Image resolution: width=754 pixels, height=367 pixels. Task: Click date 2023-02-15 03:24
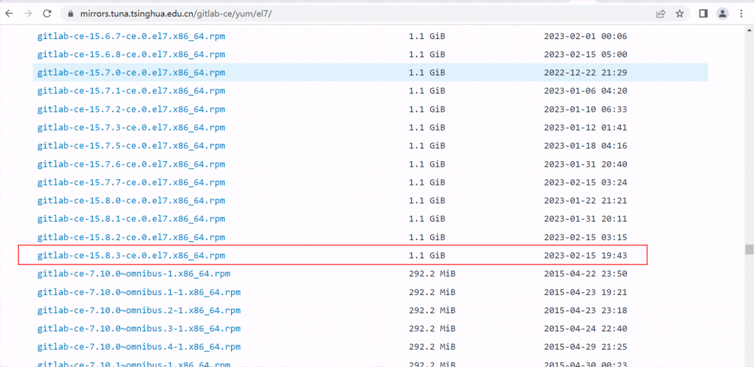point(585,183)
